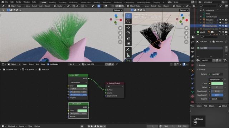229x128 pixels.
Task: Switch to the Shading workspace tab
Action: pos(97,2)
